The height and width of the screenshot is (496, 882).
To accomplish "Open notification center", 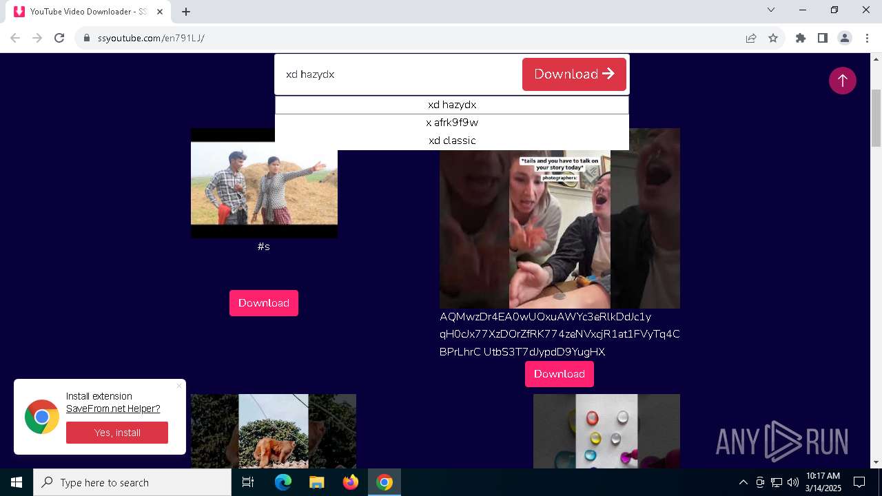I will point(859,482).
